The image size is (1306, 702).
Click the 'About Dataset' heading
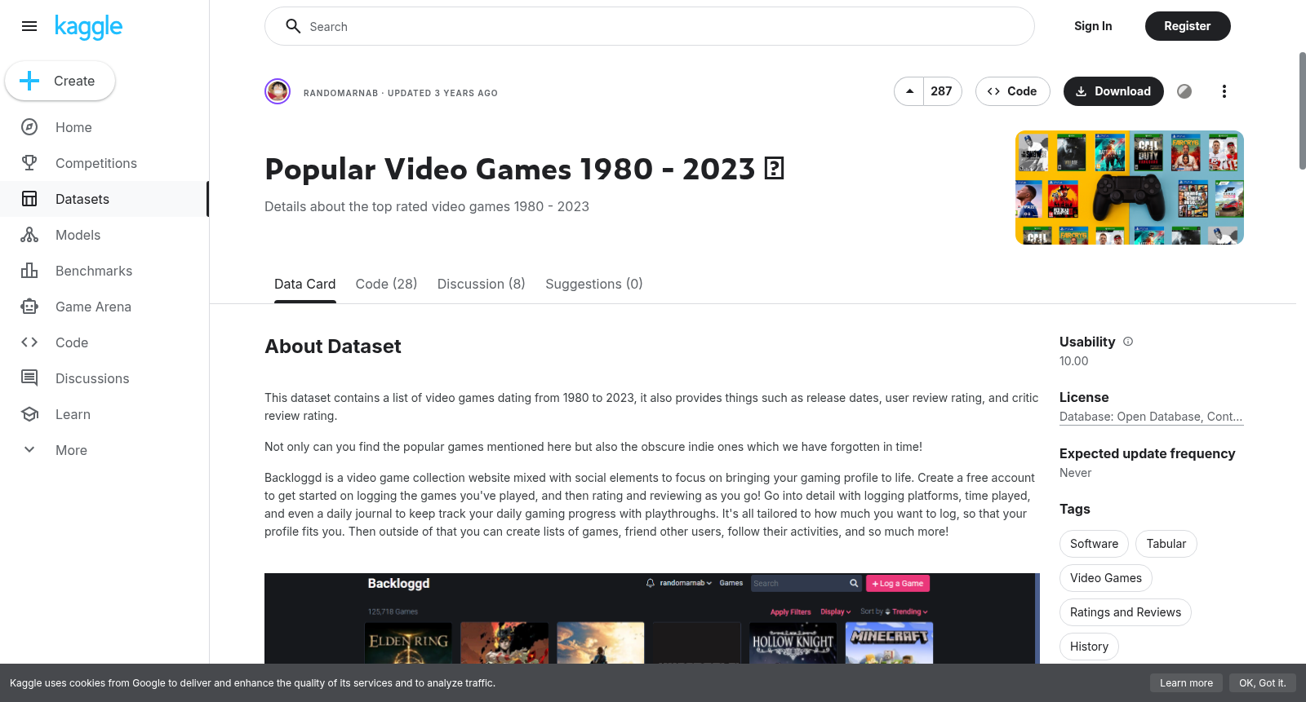point(333,347)
